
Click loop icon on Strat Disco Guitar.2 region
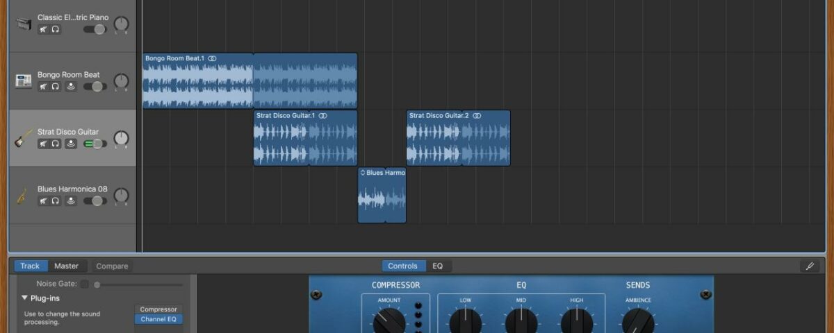coord(476,115)
